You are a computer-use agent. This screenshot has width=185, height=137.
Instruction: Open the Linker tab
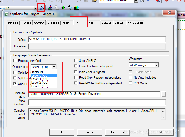106,23
